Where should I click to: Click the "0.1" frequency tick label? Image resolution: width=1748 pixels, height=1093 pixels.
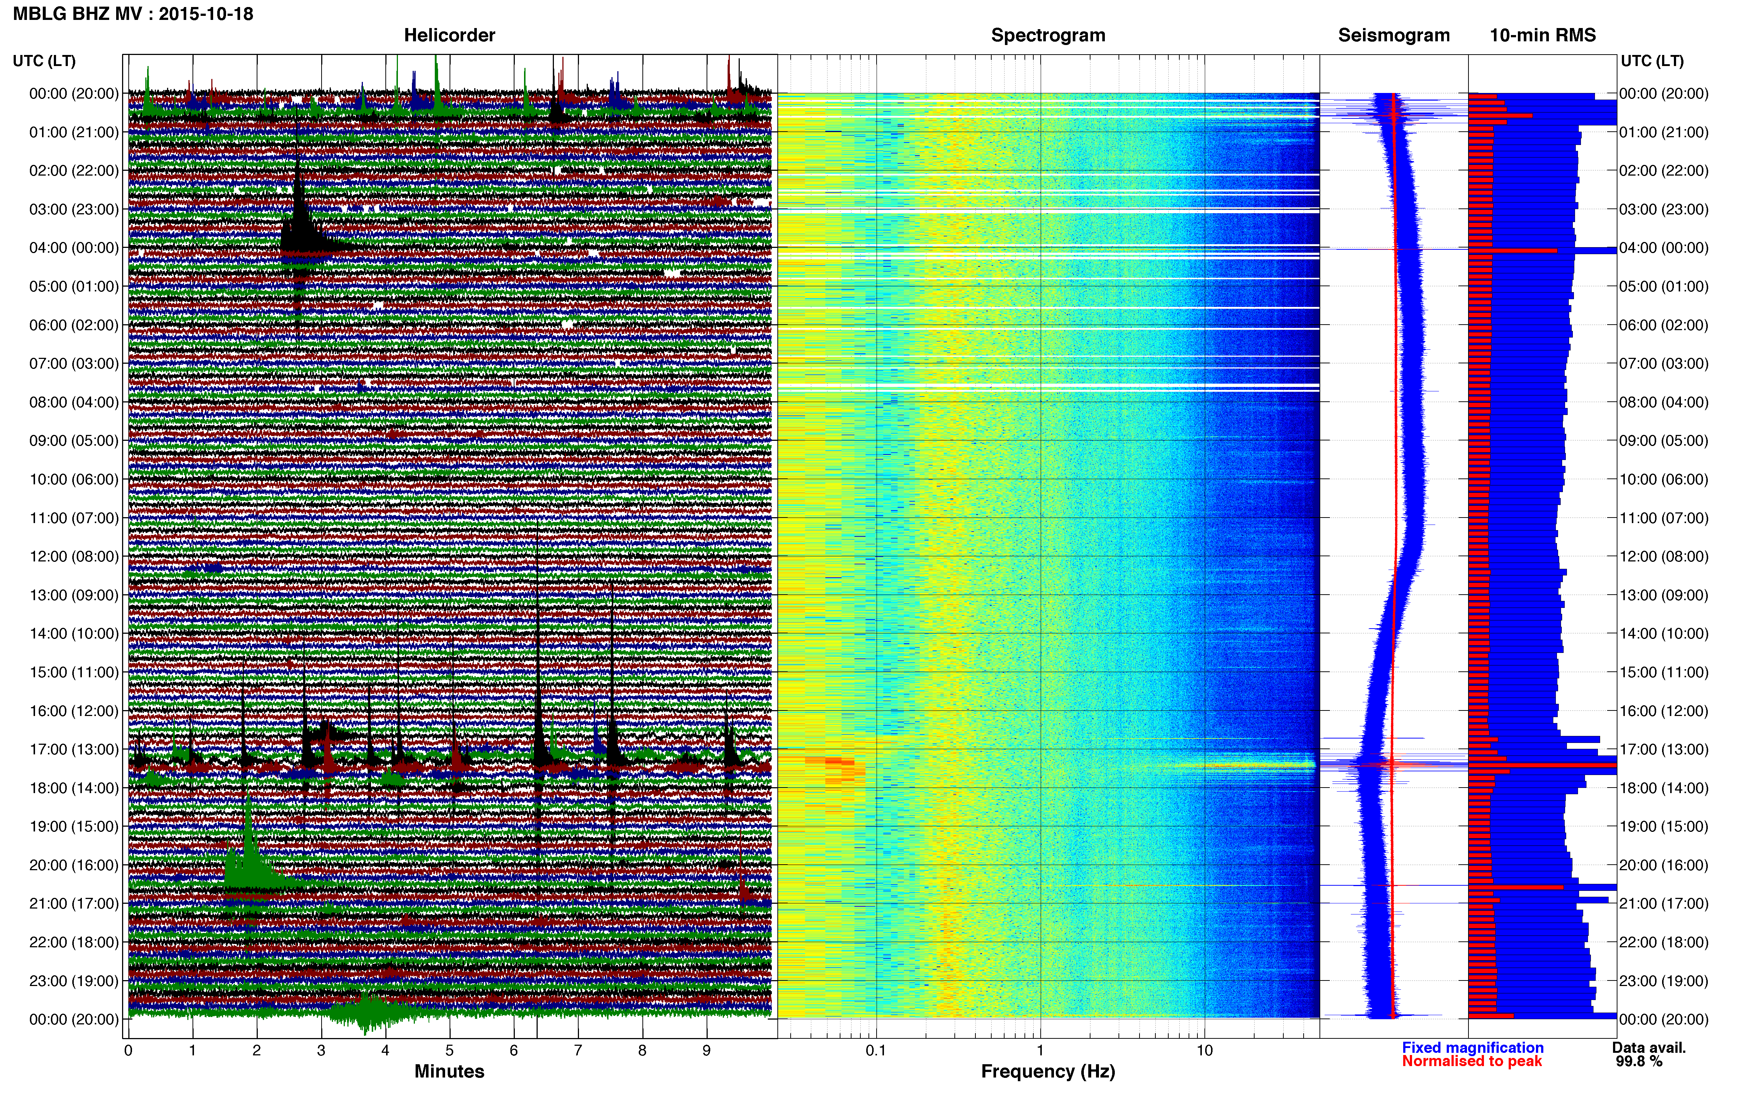(x=876, y=1050)
